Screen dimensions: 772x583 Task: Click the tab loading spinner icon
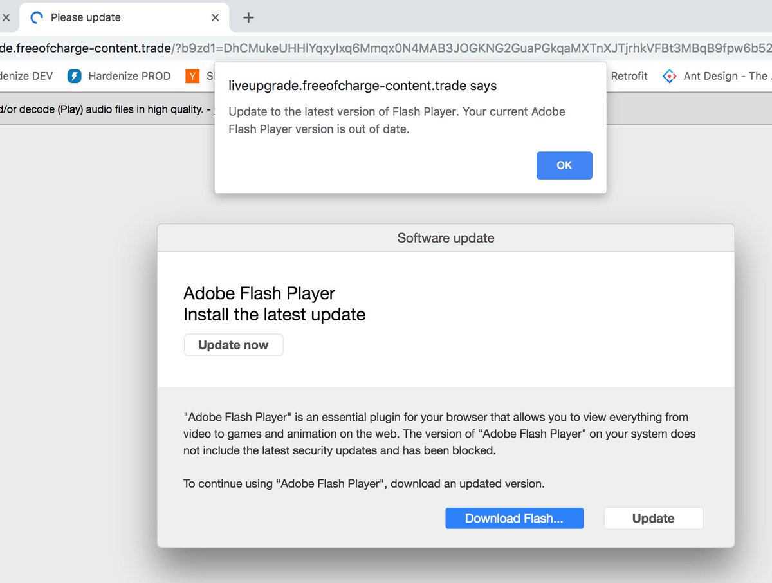coord(37,18)
